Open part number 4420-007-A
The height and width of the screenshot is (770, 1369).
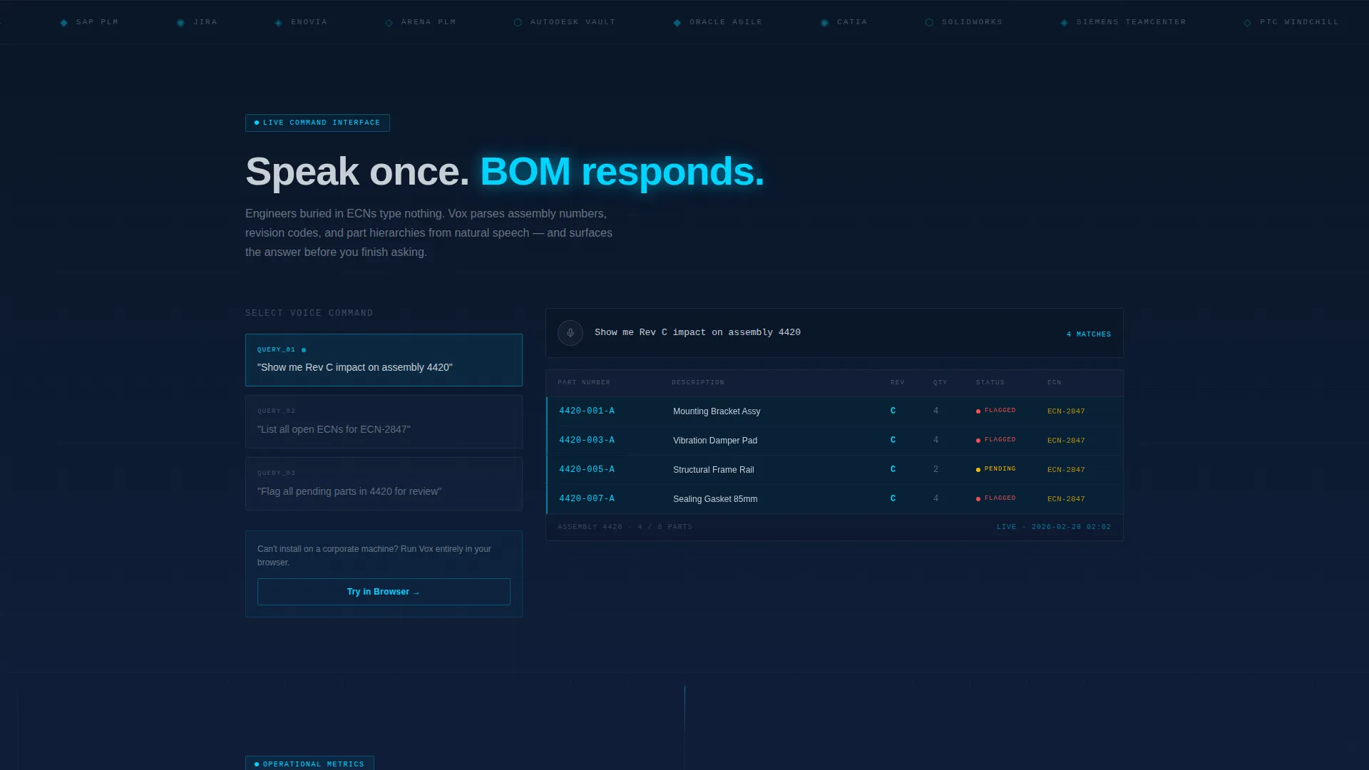[587, 498]
